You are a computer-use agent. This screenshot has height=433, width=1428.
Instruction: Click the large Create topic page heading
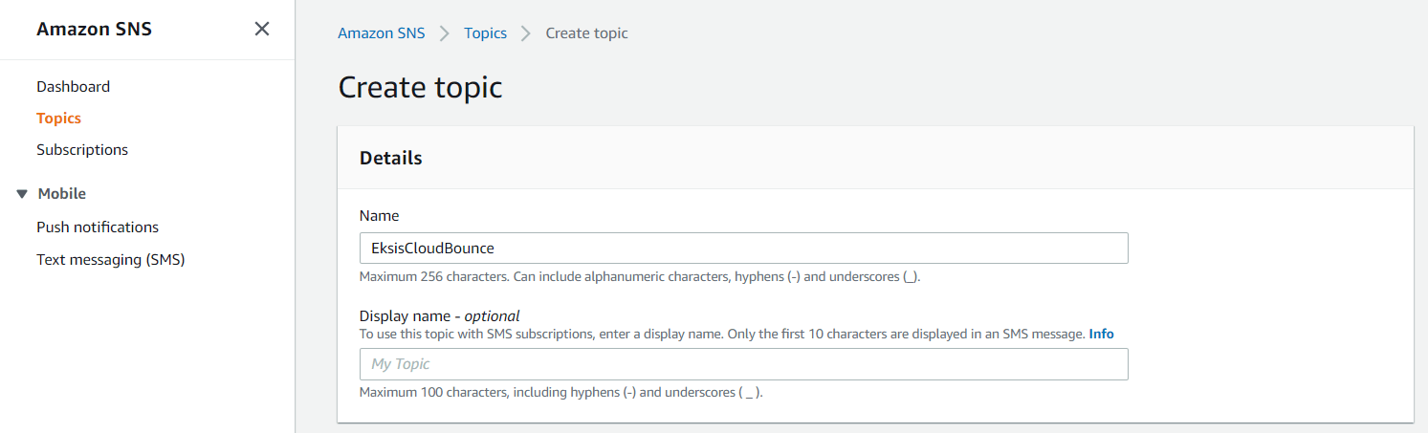point(420,88)
